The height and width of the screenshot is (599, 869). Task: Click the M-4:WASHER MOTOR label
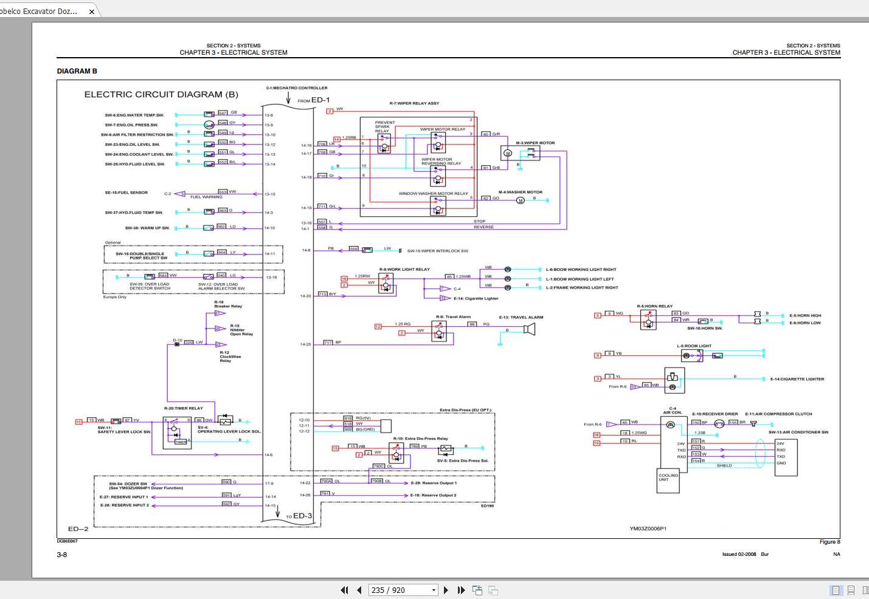521,192
